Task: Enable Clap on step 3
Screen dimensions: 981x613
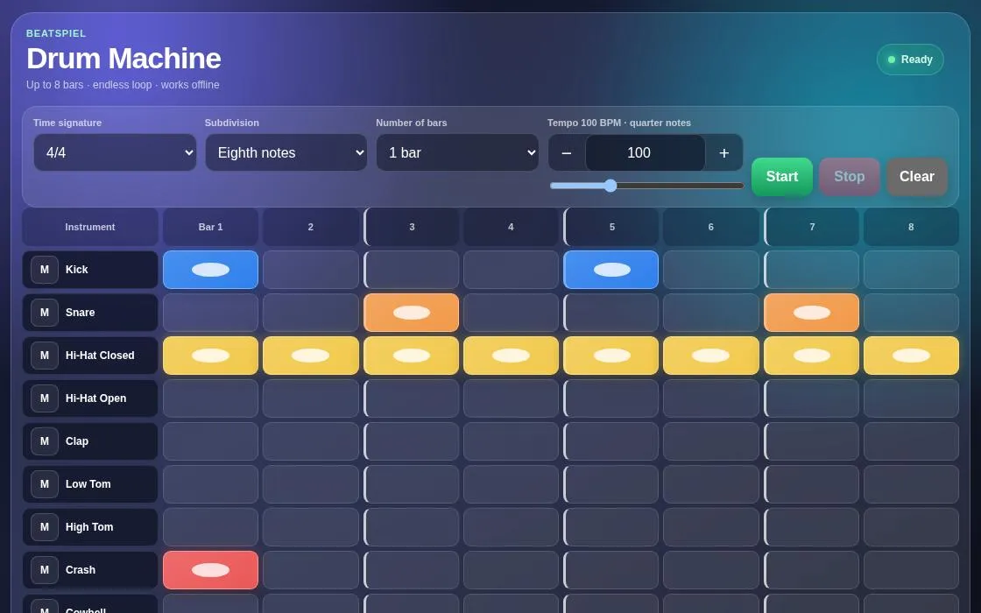Action: click(411, 441)
